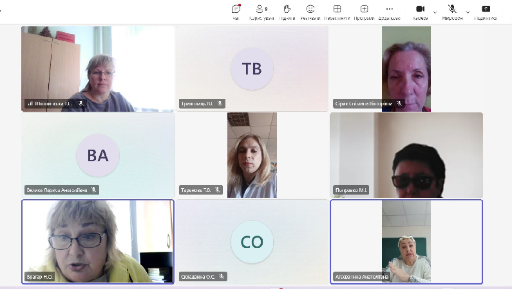This screenshot has height=289, width=512.
Task: Open the meeting chat (Чат) panel
Action: click(x=236, y=12)
